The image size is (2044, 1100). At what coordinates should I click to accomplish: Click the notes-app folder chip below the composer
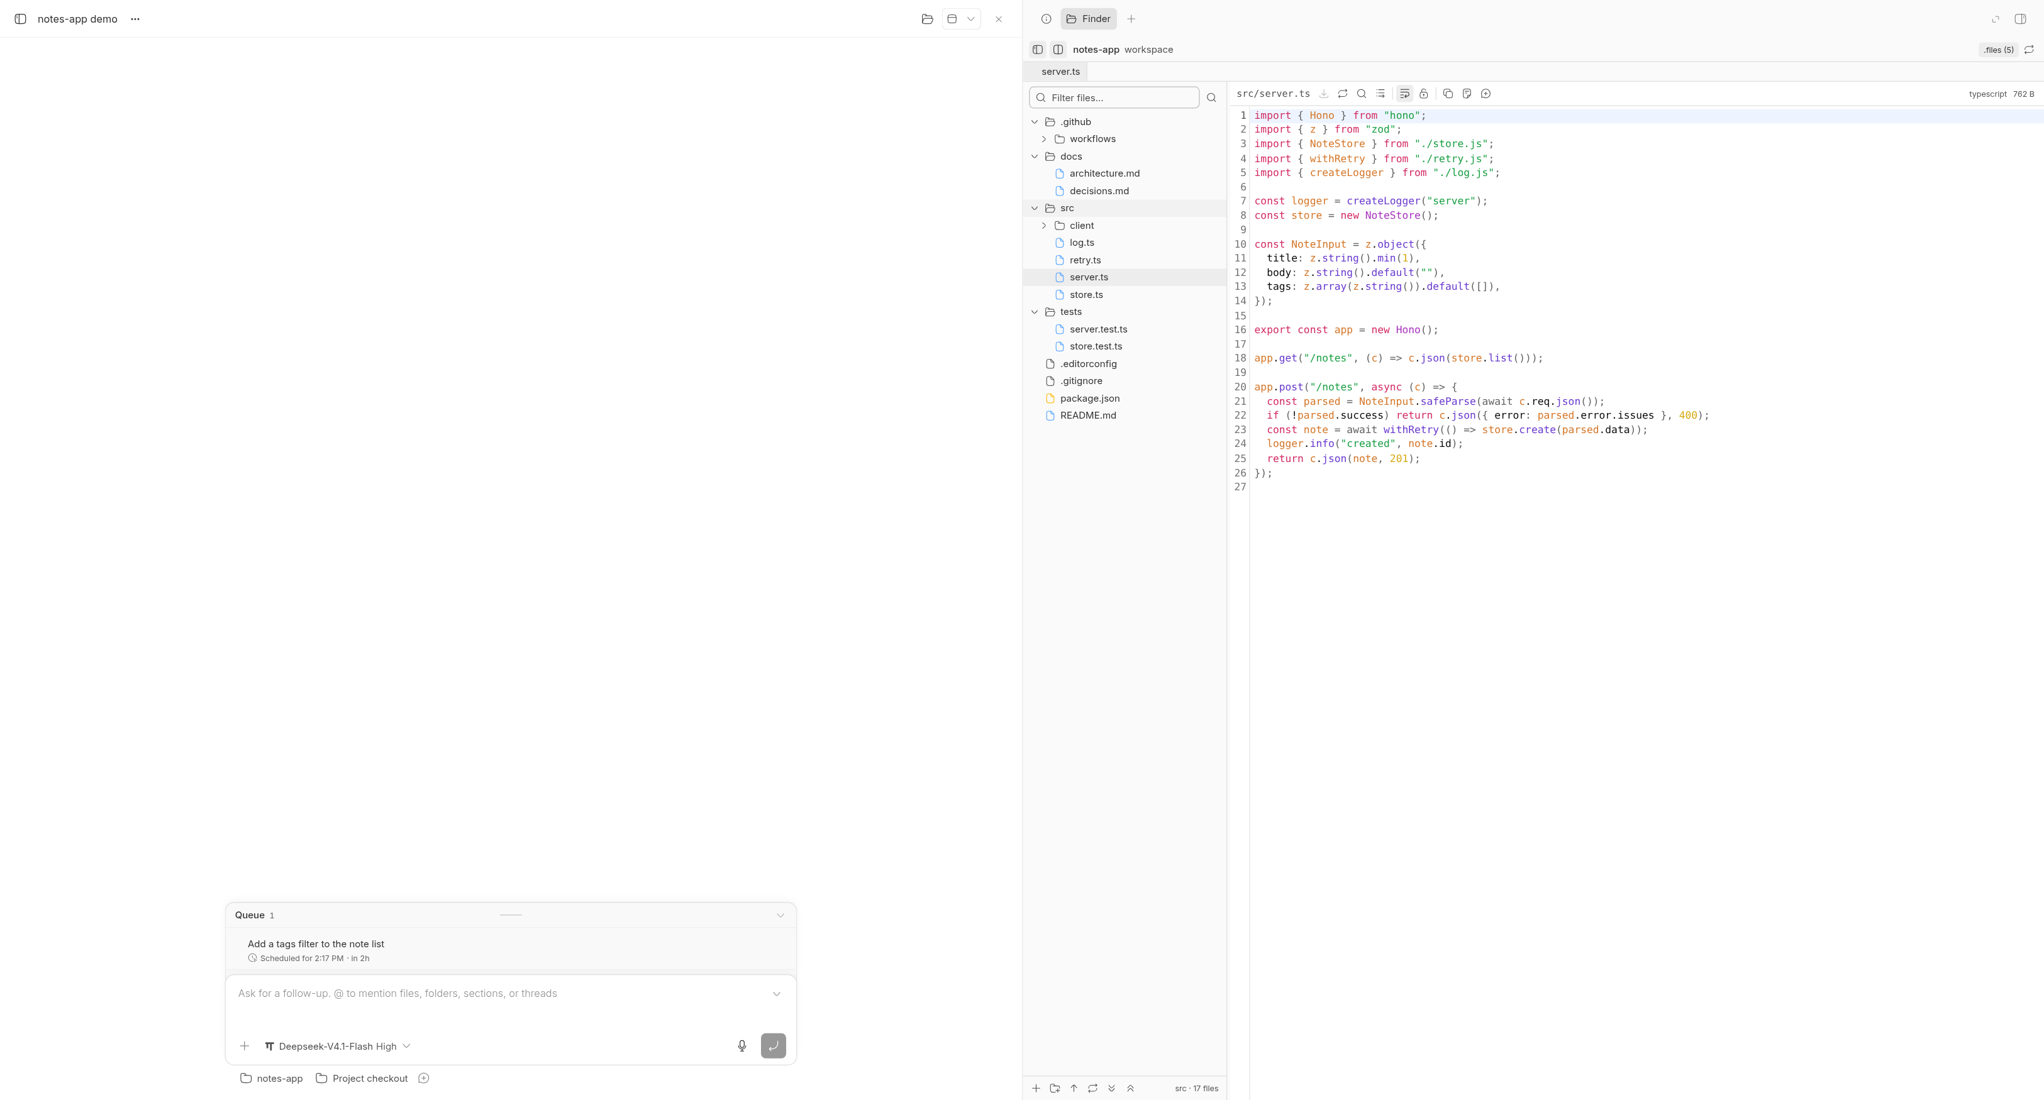[271, 1079]
